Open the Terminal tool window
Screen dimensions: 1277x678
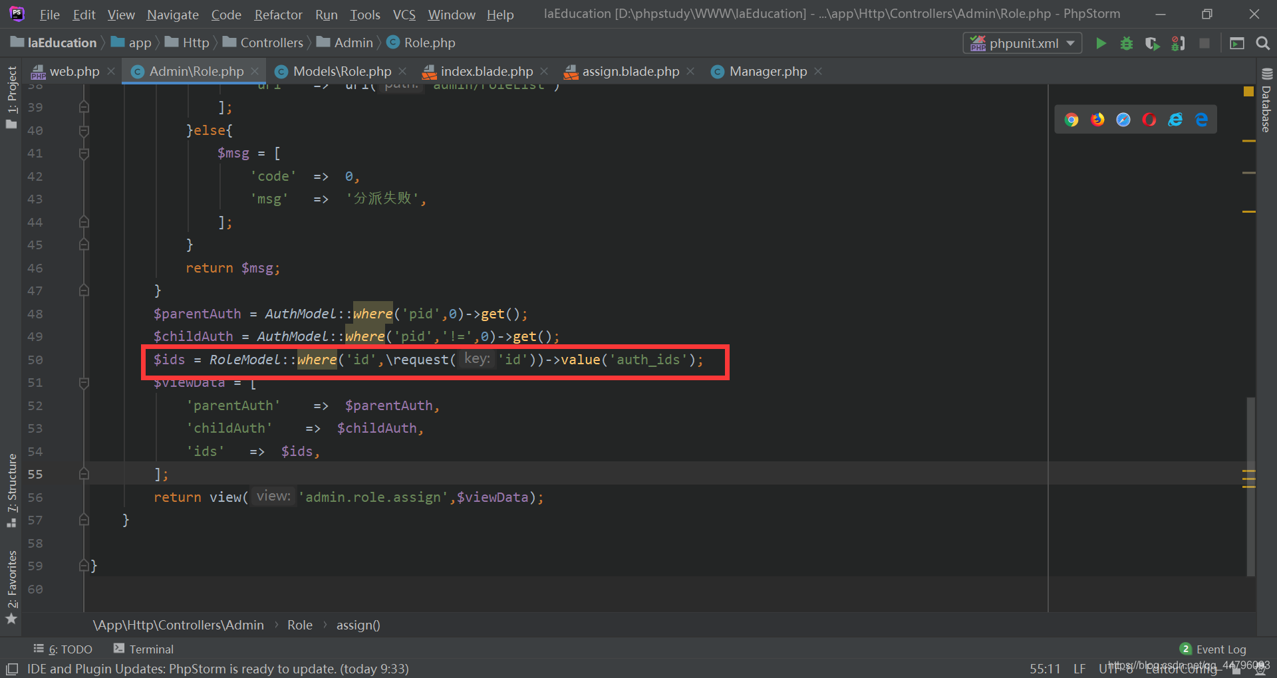pos(144,649)
